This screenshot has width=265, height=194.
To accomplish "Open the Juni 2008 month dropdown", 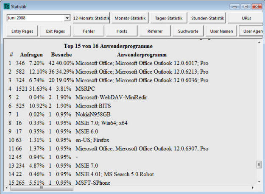I will click(x=67, y=18).
